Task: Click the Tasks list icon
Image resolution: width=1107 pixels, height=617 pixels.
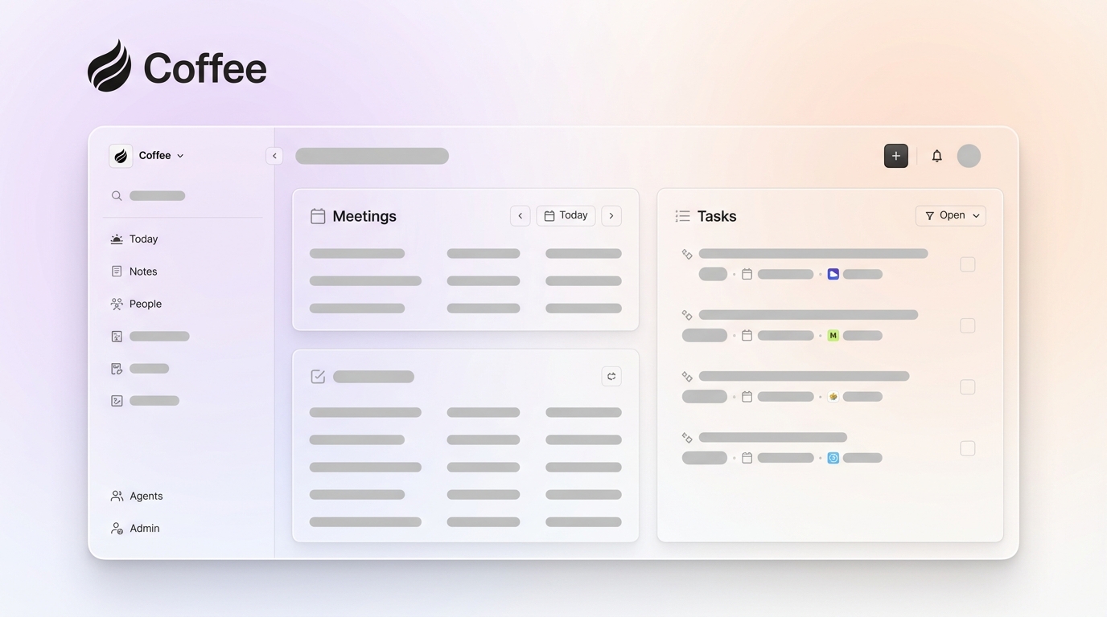Action: tap(682, 216)
